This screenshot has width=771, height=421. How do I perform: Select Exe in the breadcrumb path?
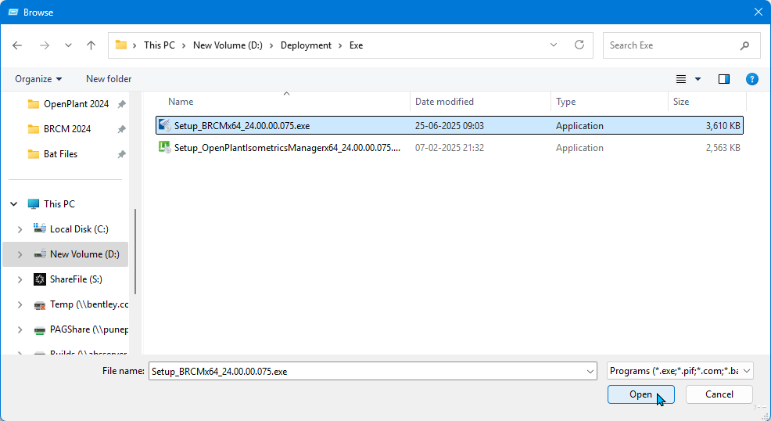[356, 45]
